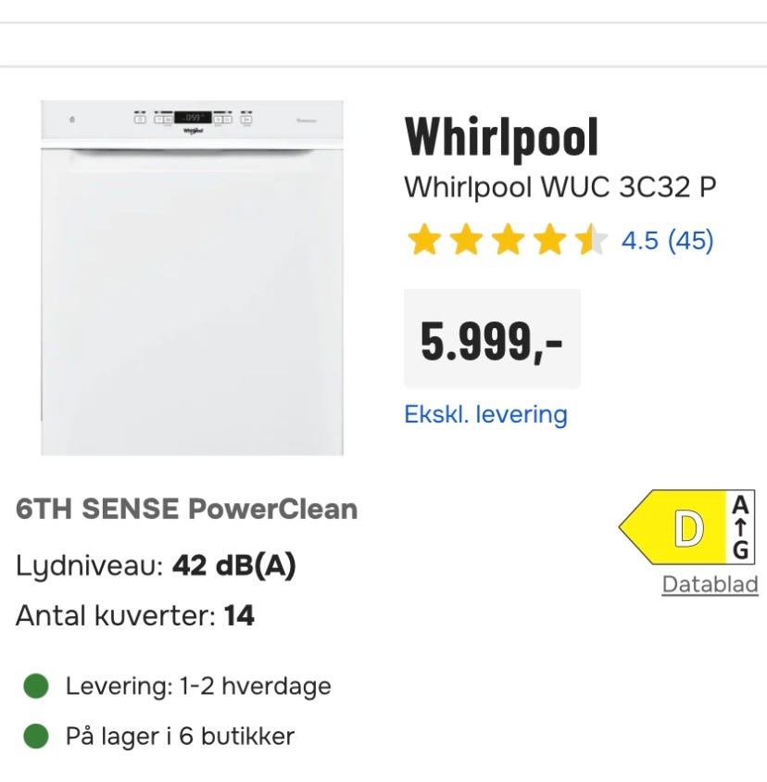This screenshot has width=767, height=782.
Task: Click the A to G energy scale box
Action: point(740,528)
